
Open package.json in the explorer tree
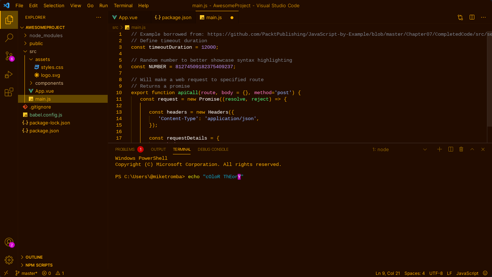click(x=44, y=131)
